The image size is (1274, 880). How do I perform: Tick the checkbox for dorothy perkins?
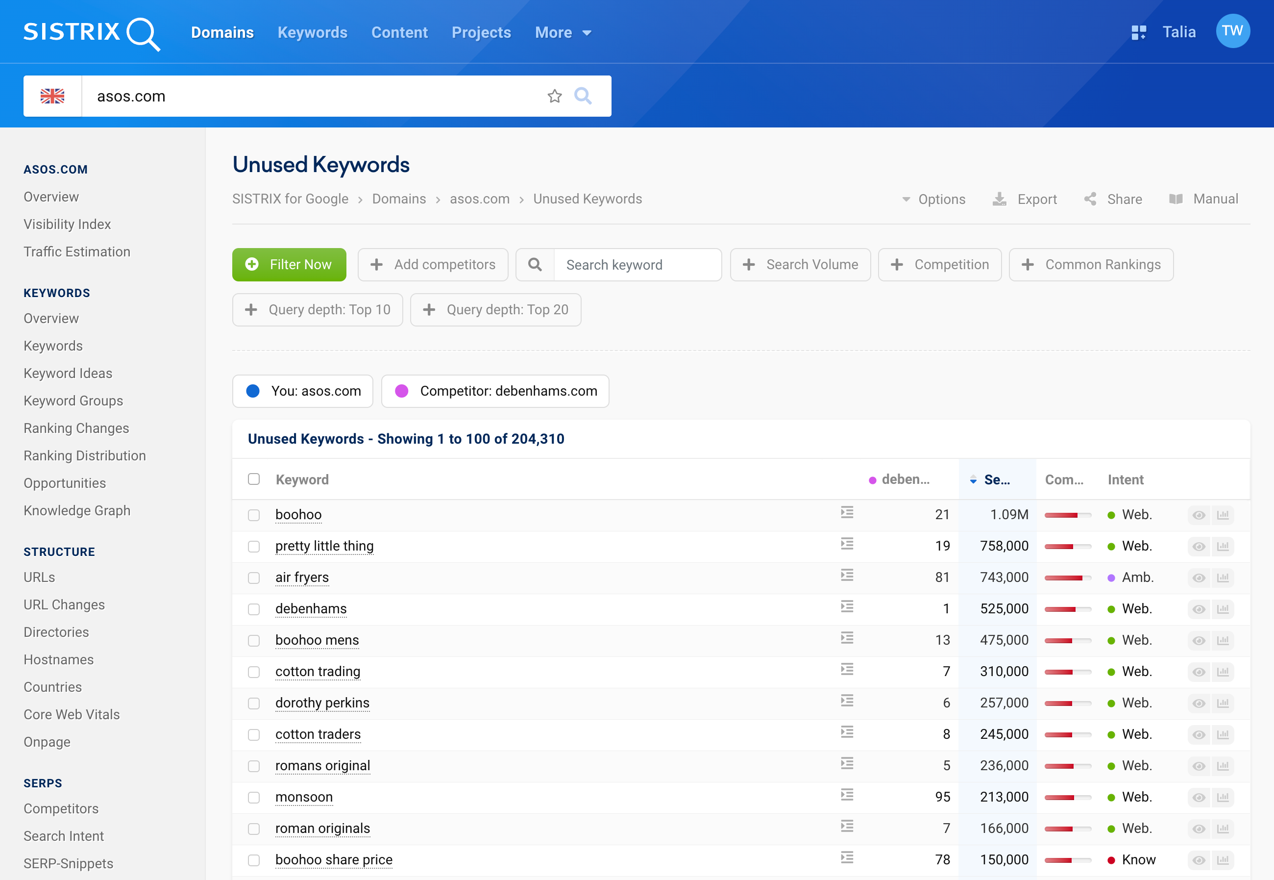pos(253,704)
